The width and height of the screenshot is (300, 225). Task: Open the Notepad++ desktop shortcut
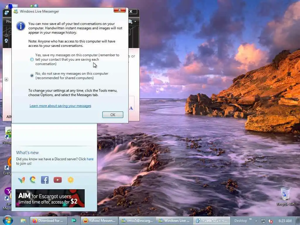pos(7,135)
